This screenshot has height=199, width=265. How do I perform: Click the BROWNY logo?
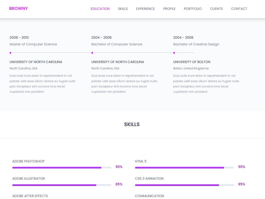point(18,8)
